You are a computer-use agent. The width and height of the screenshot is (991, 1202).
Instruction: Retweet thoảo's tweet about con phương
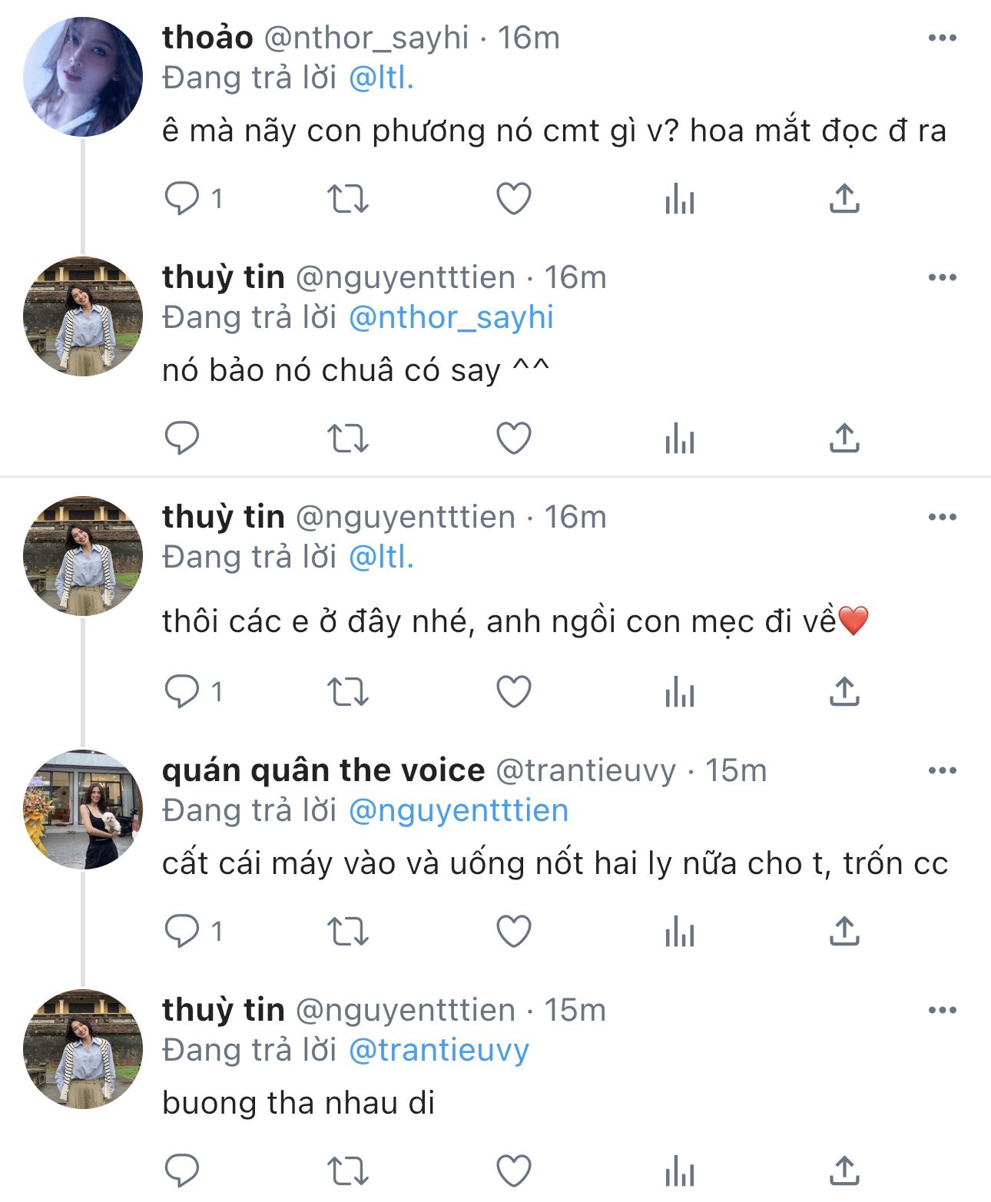[348, 198]
